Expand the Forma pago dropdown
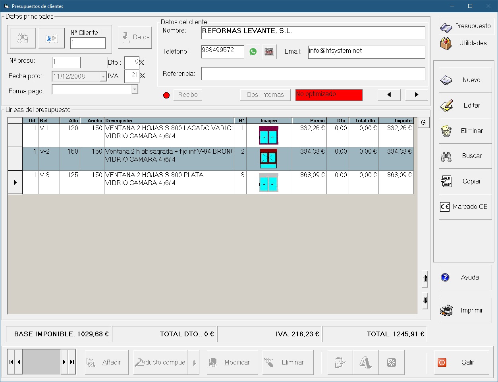 (135, 90)
